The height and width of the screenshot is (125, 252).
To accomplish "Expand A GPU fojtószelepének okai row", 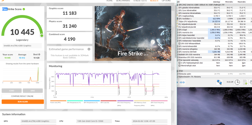I will tap(180, 63).
